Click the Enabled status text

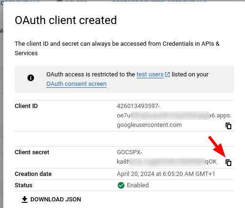[x=138, y=185]
